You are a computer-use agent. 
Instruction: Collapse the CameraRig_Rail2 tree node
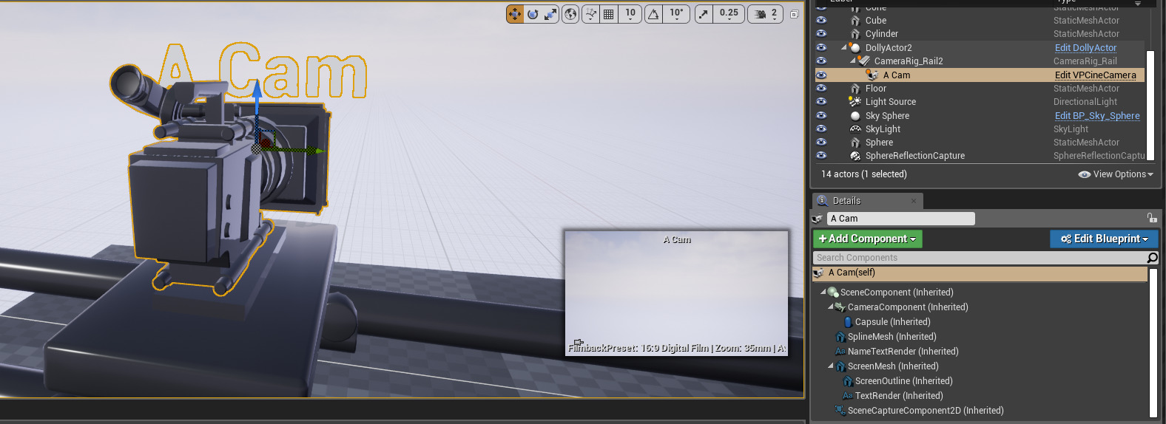tap(853, 61)
